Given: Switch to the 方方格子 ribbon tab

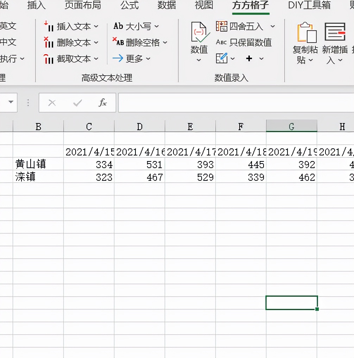Looking at the screenshot, I should [x=250, y=5].
